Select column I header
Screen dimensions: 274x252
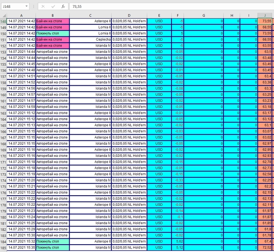tap(249, 16)
